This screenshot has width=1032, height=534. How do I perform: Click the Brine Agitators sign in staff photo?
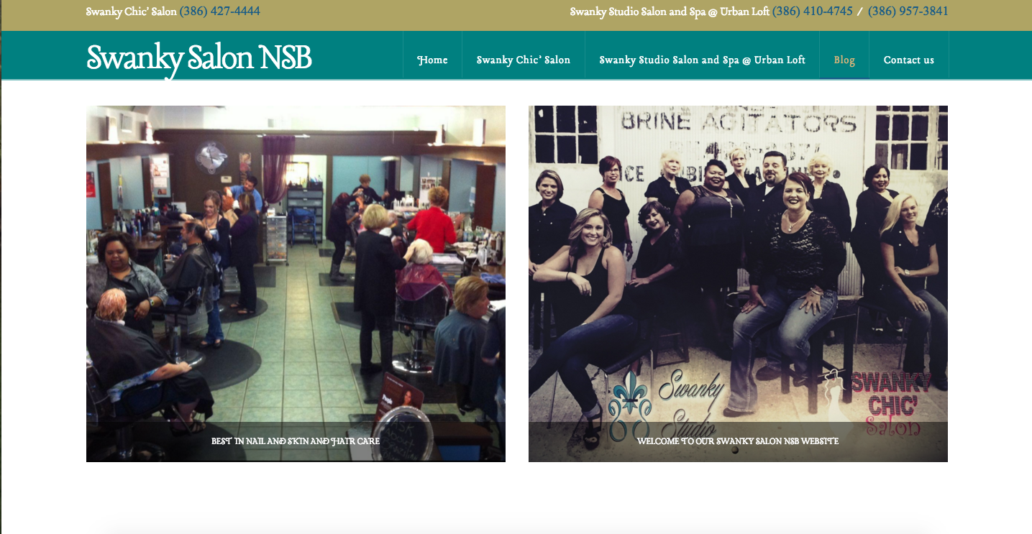(739, 123)
